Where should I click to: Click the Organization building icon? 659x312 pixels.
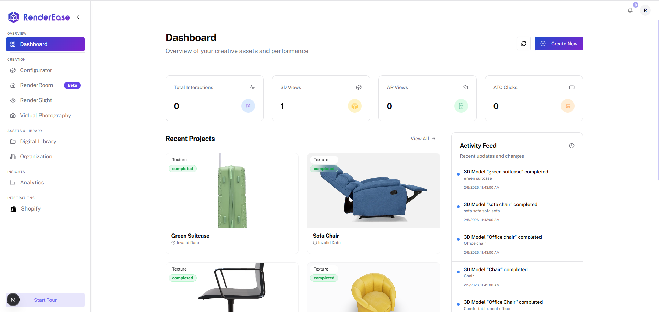point(13,157)
